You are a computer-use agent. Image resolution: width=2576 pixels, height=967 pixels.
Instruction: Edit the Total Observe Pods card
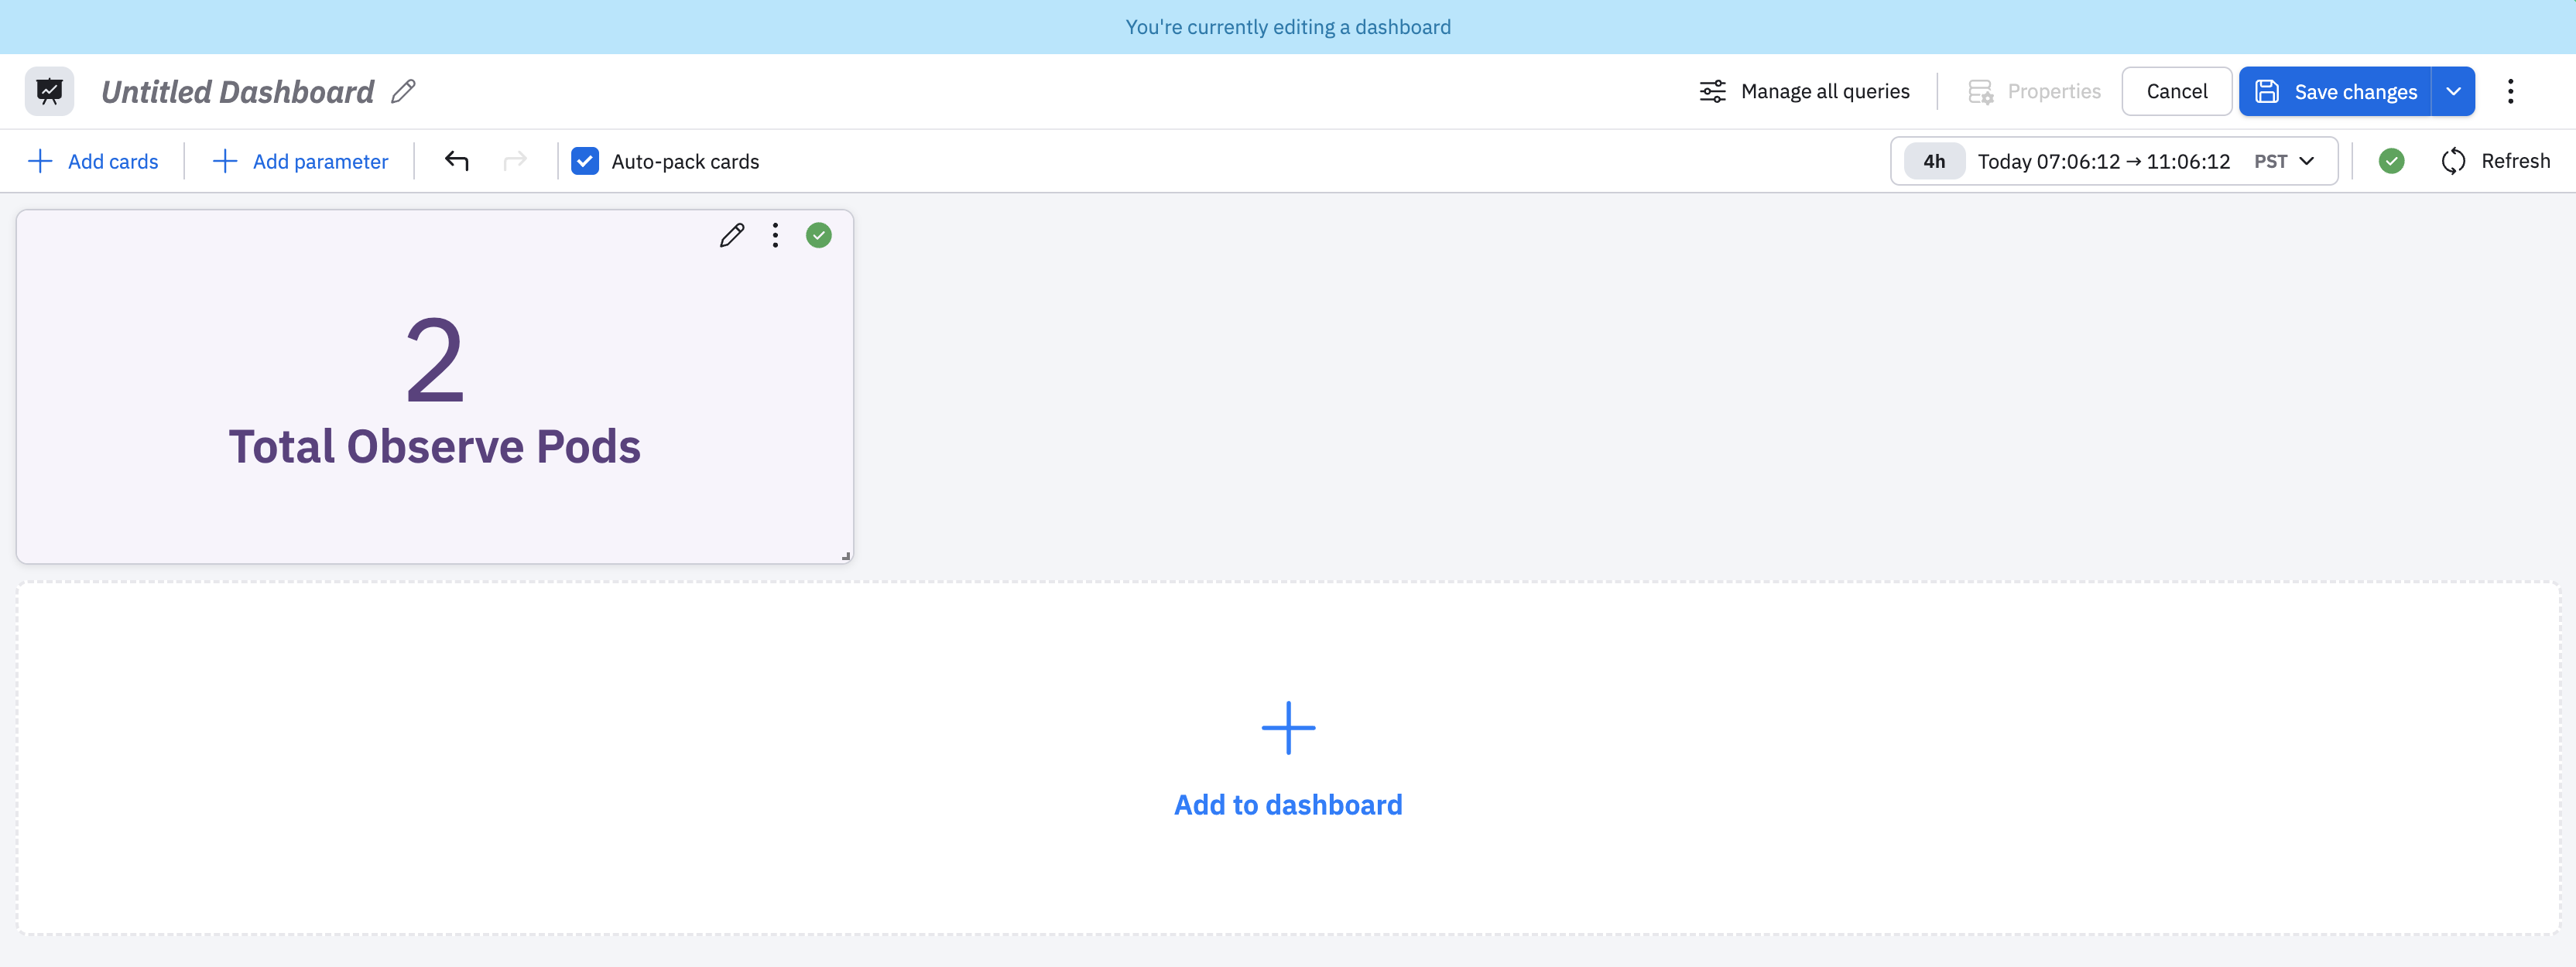[732, 234]
